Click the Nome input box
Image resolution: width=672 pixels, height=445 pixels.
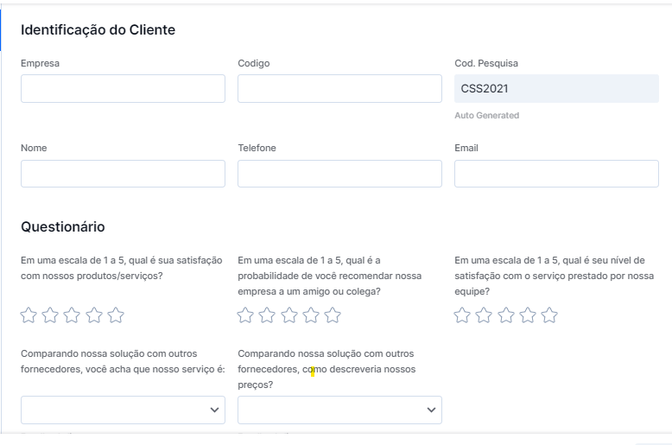pyautogui.click(x=123, y=174)
